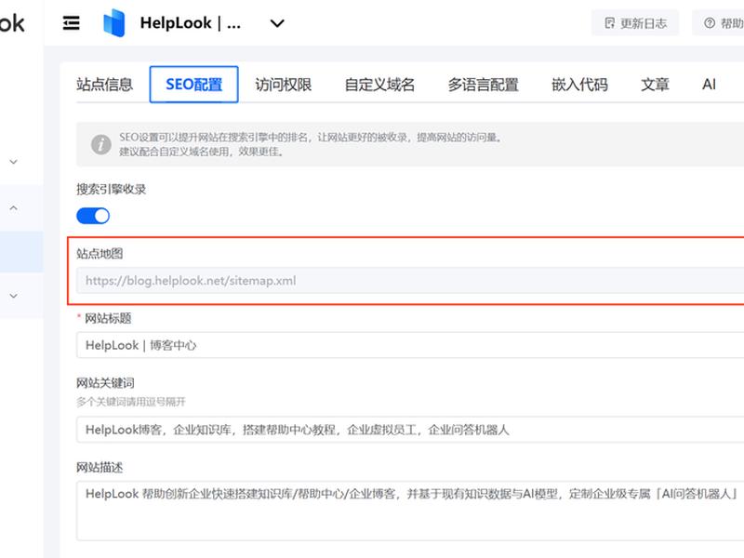Open the AI tab

point(709,85)
